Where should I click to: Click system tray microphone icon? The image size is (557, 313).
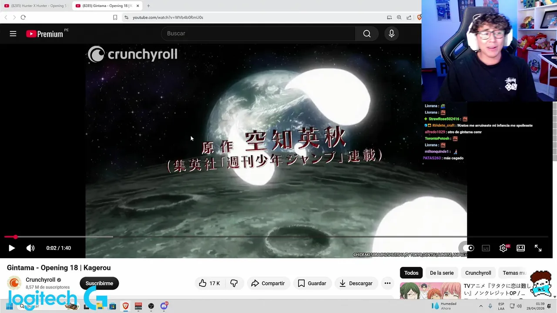click(x=490, y=306)
